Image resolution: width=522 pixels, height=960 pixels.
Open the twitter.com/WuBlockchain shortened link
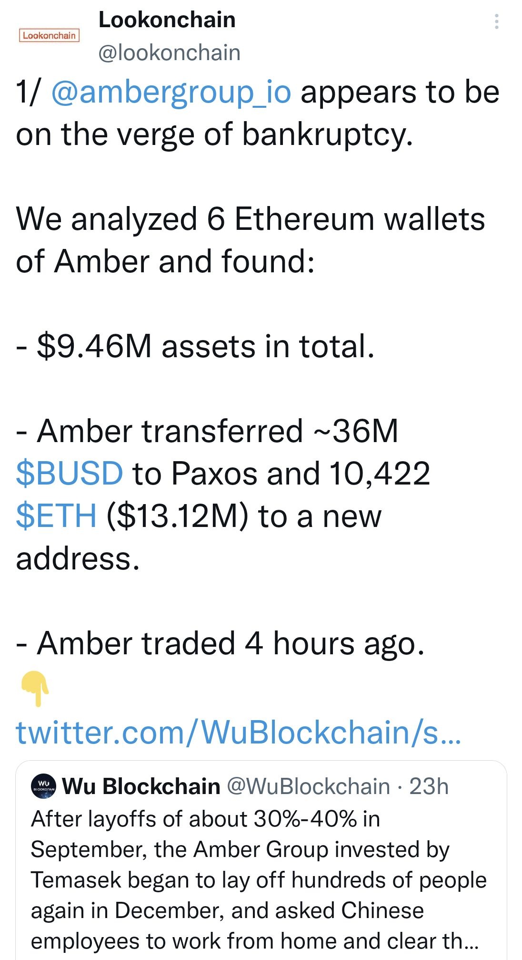coord(239,735)
